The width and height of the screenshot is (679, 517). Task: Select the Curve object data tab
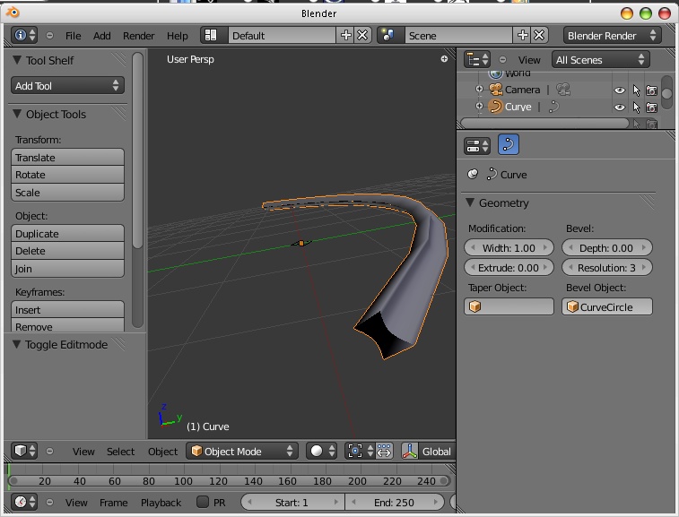pyautogui.click(x=509, y=144)
